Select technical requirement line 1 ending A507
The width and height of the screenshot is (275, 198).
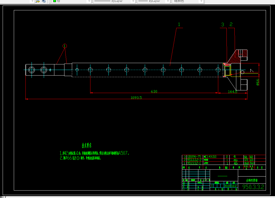[94, 153]
